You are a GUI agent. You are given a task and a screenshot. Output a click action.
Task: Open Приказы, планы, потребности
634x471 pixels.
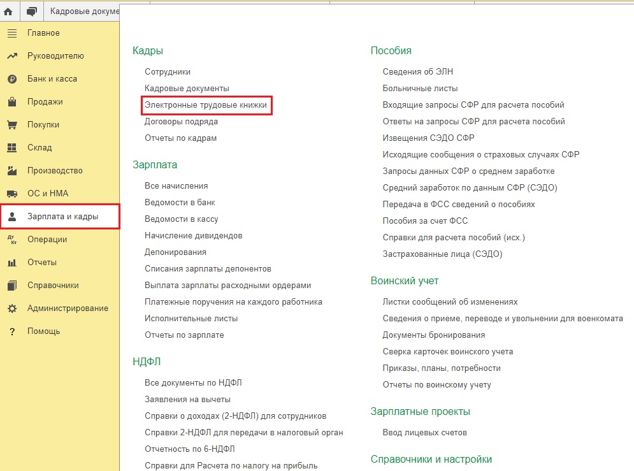[442, 368]
